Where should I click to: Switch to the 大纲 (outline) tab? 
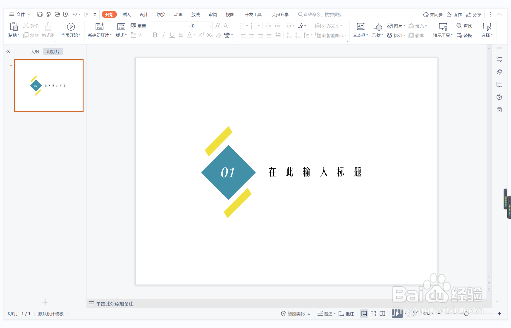point(35,51)
